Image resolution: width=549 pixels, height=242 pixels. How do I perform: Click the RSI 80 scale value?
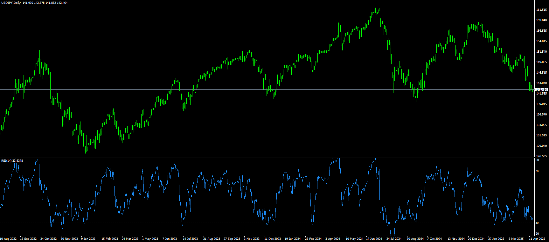coord(537,160)
